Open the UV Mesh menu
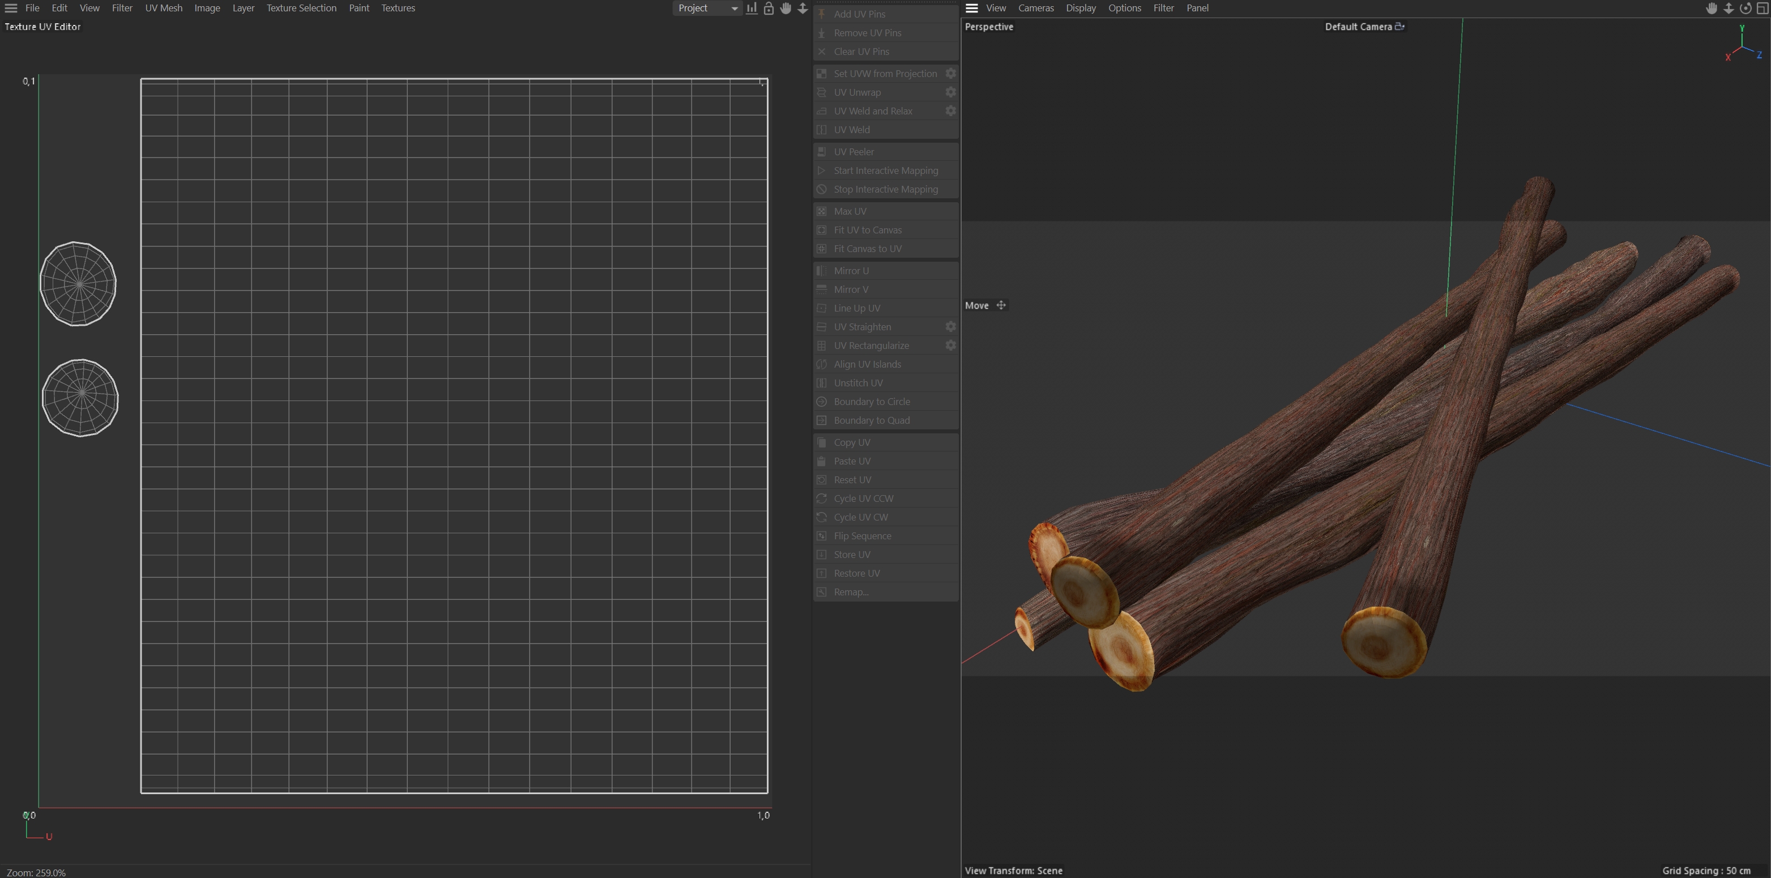This screenshot has width=1771, height=878. pos(164,8)
